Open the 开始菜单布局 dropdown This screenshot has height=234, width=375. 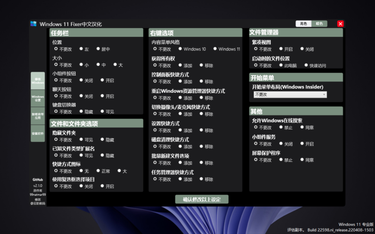[290, 95]
